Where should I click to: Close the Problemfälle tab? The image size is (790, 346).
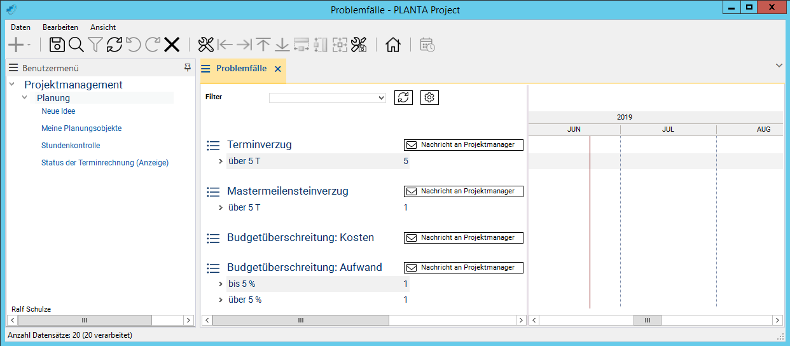[x=277, y=69]
